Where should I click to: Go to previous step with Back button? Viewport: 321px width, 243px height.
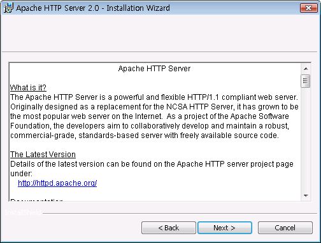click(169, 228)
